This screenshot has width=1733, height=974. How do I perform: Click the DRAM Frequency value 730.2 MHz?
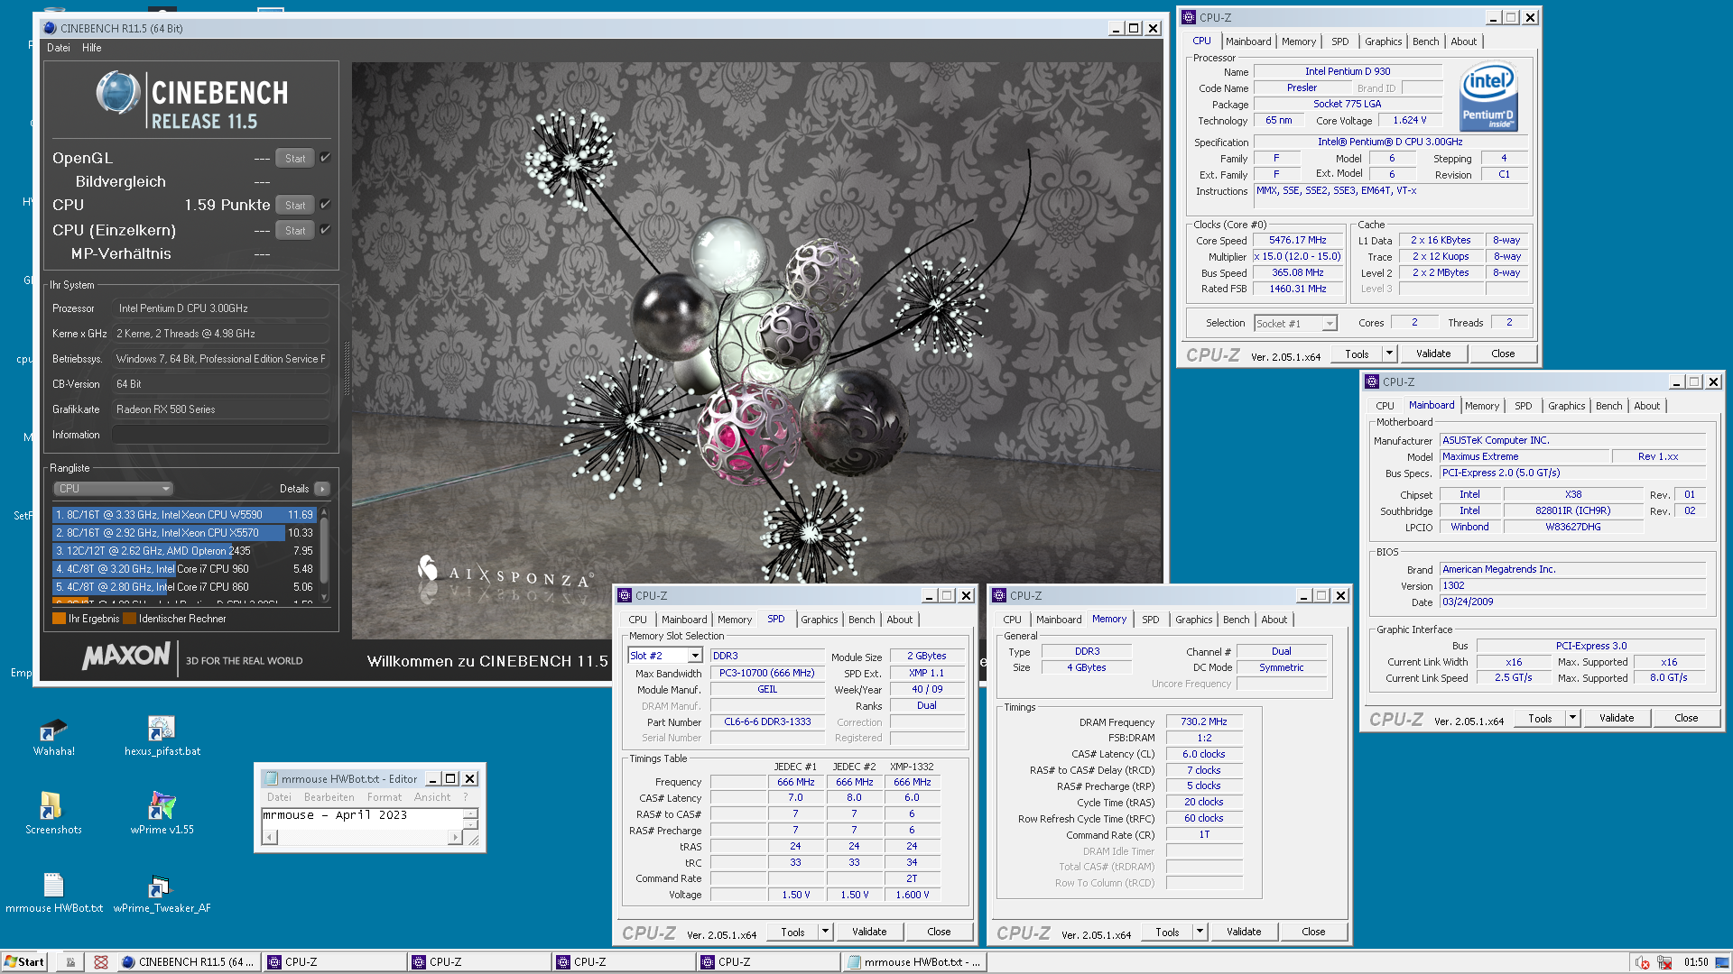point(1204,721)
